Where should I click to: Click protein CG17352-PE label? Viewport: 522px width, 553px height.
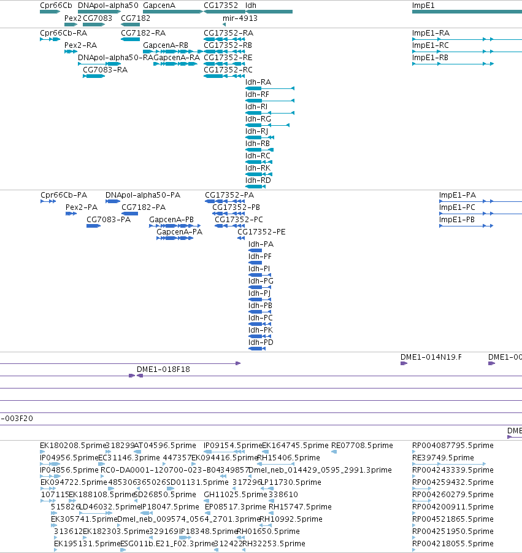point(261,232)
